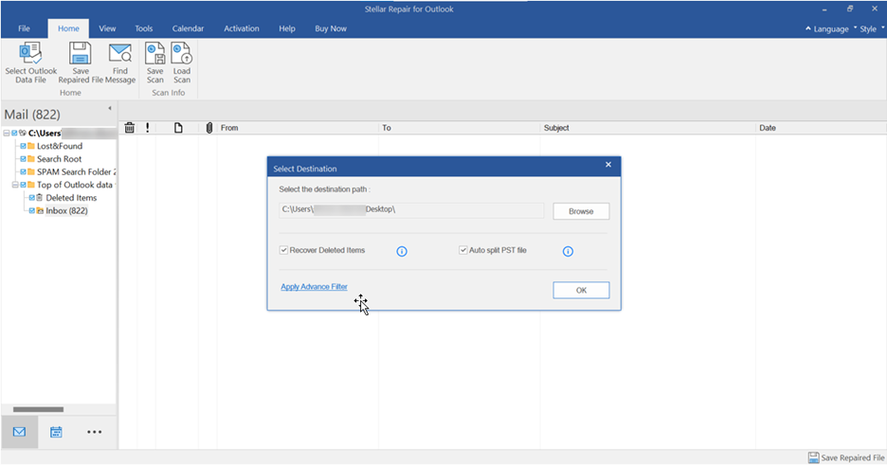Screen dimensions: 887x465
Task: Sort by From column header
Action: [298, 128]
